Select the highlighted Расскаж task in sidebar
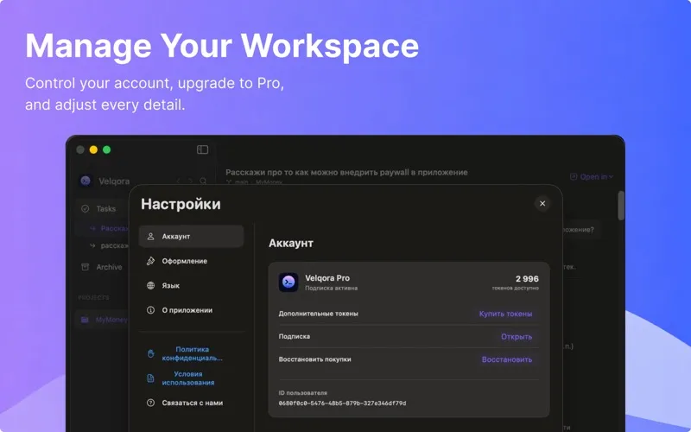This screenshot has width=691, height=432. [102, 228]
